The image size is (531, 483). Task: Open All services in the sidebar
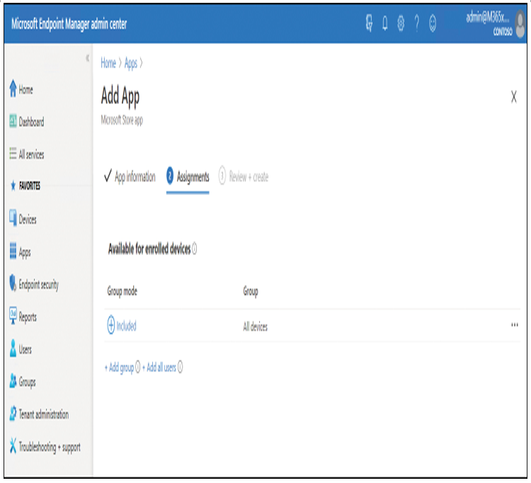31,154
